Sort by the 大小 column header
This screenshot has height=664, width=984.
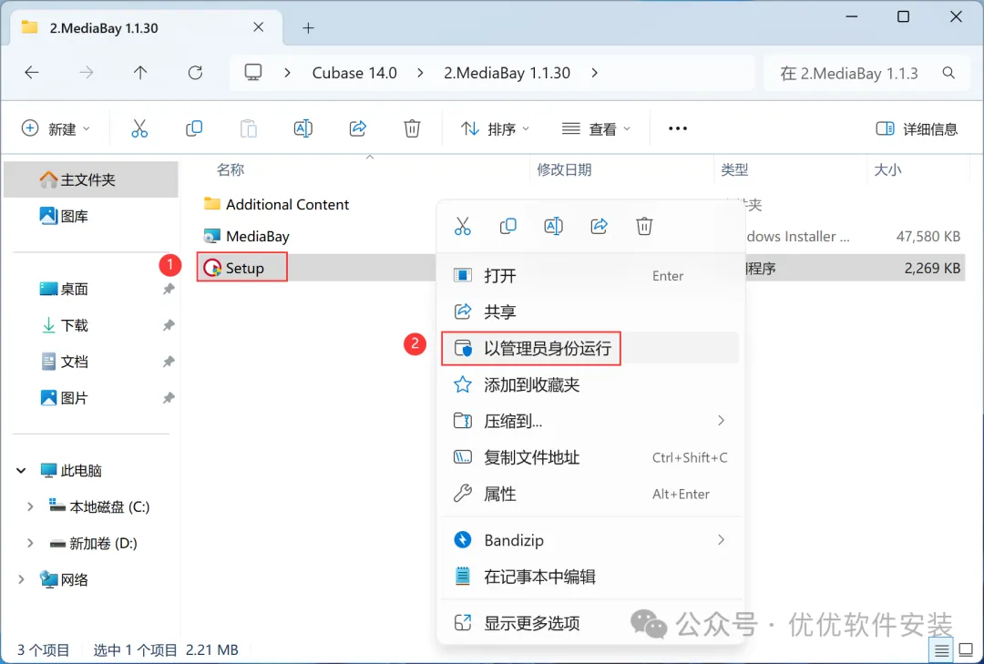(x=887, y=169)
